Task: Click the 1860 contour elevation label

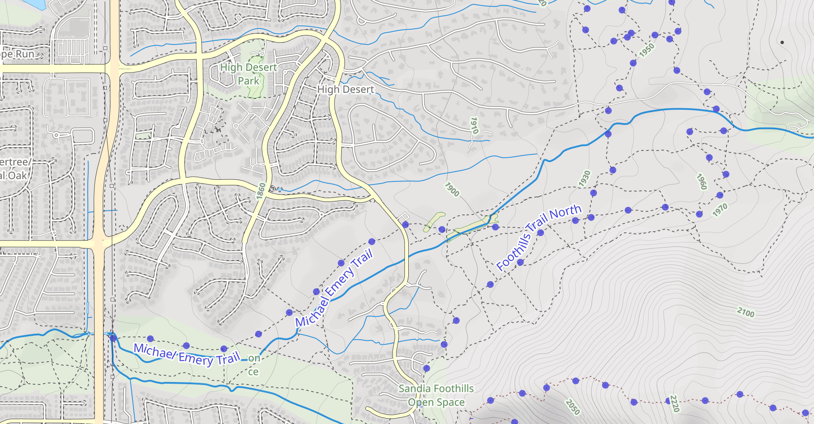Action: pyautogui.click(x=261, y=190)
